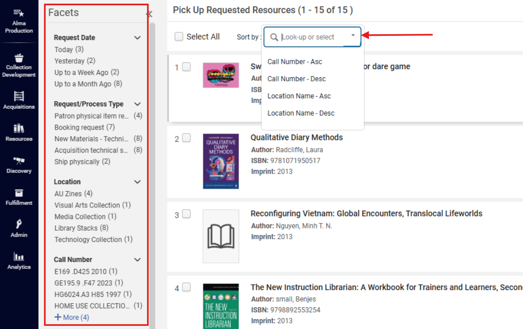The image size is (523, 329).
Task: Show more Call Number facets
Action: click(x=72, y=317)
